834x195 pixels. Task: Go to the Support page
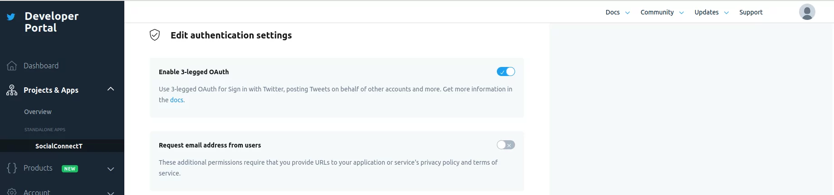[x=751, y=12]
